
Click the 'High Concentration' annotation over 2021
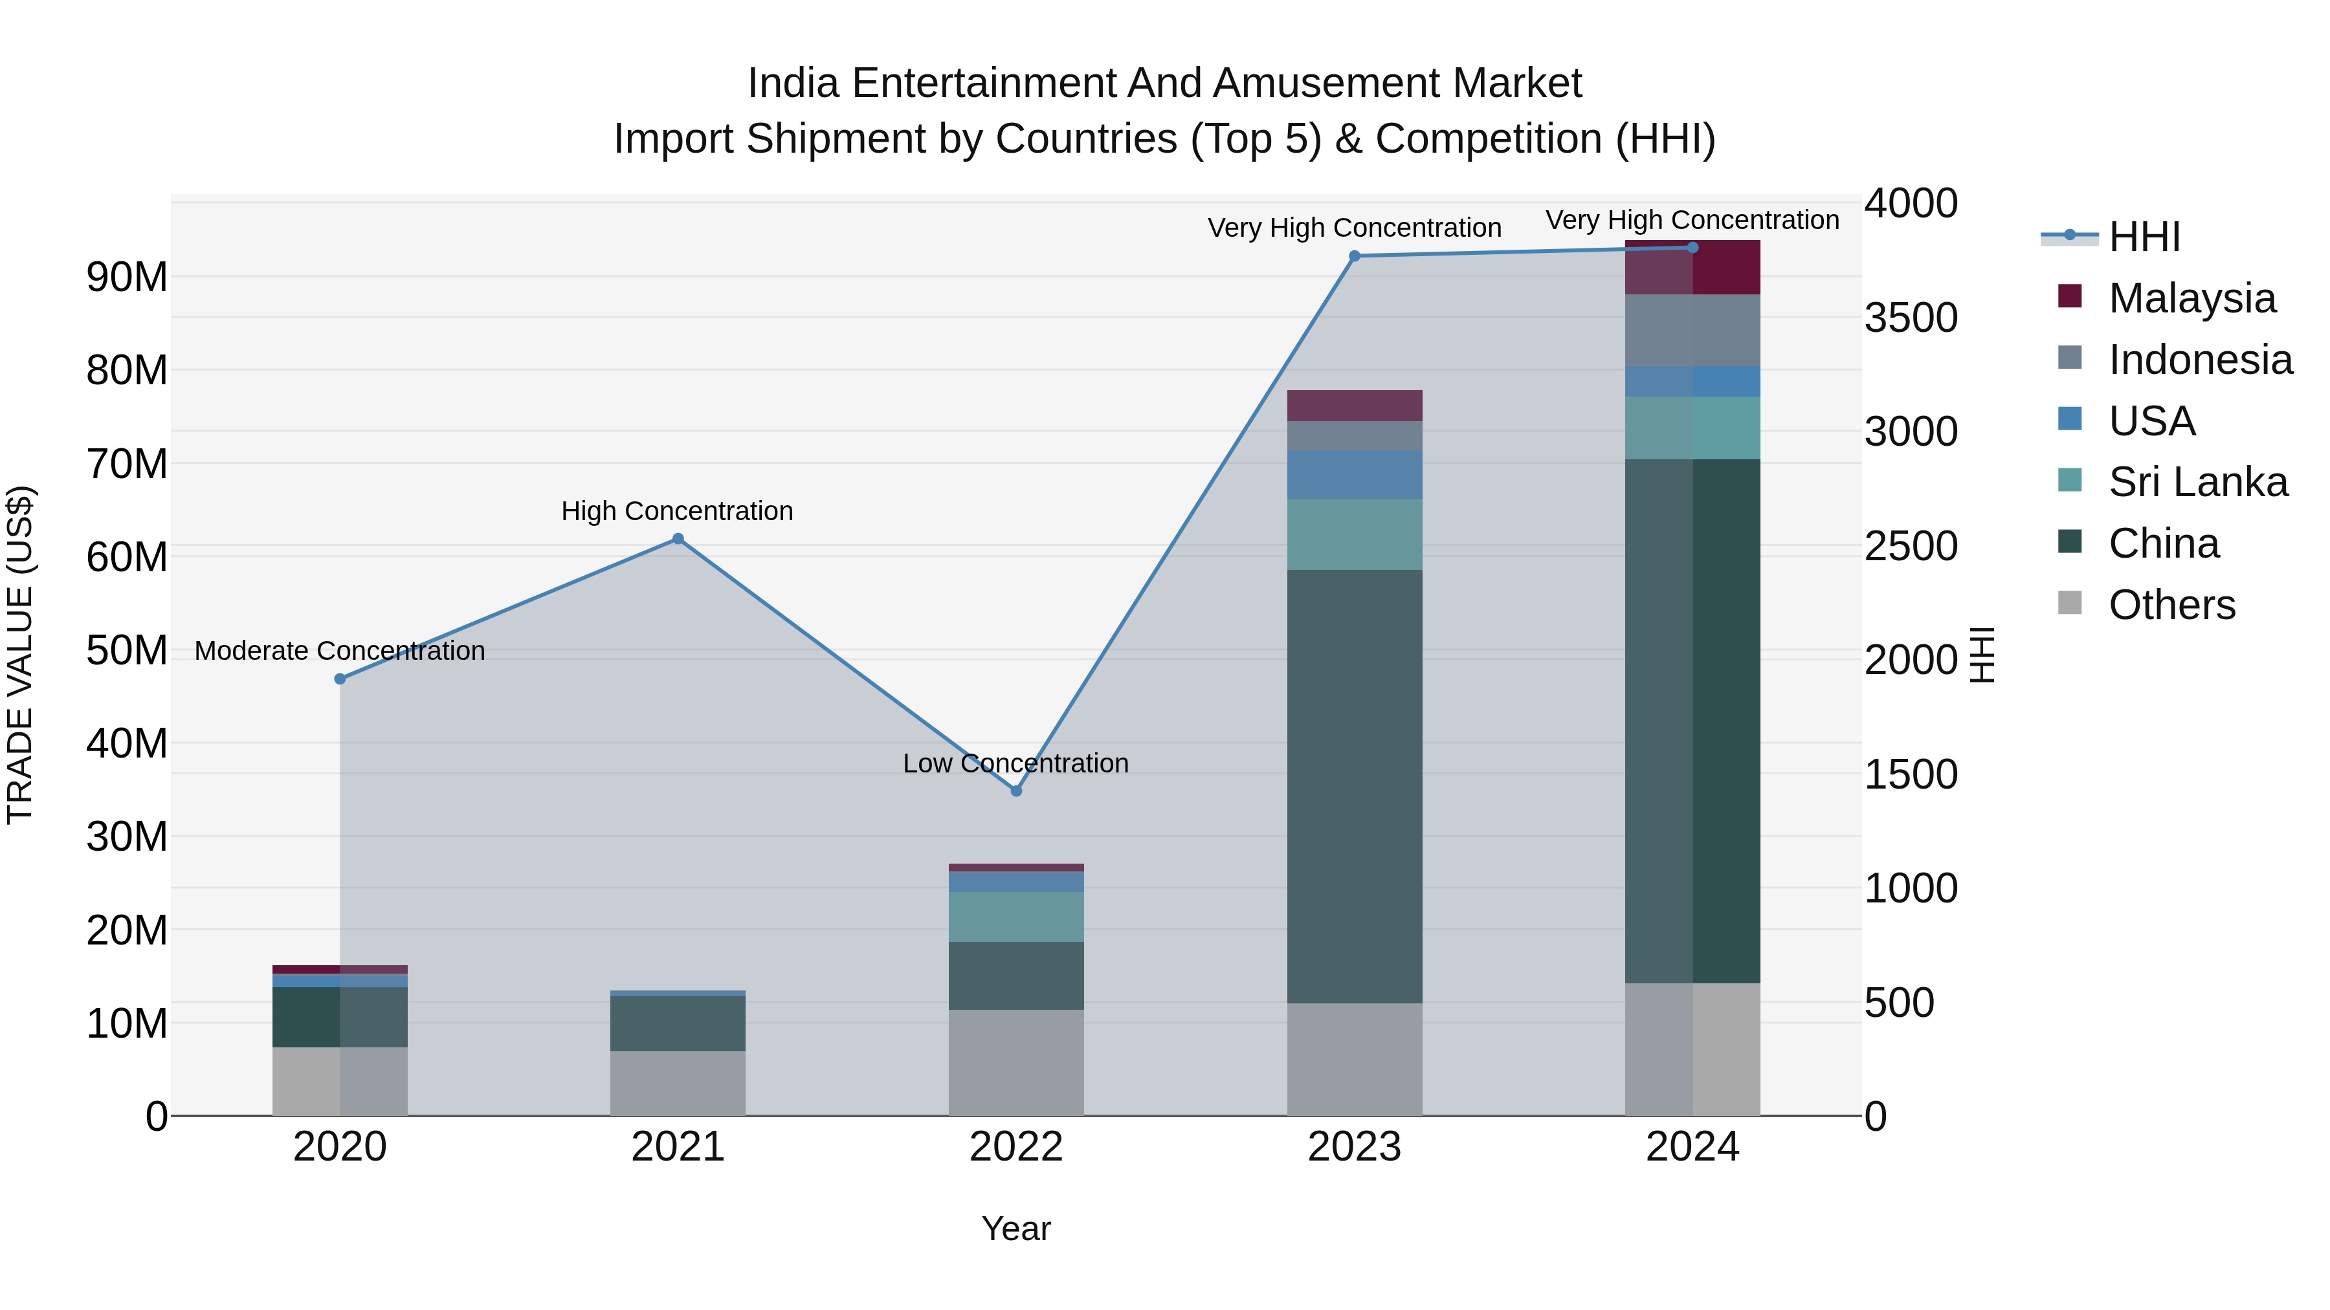coord(678,511)
